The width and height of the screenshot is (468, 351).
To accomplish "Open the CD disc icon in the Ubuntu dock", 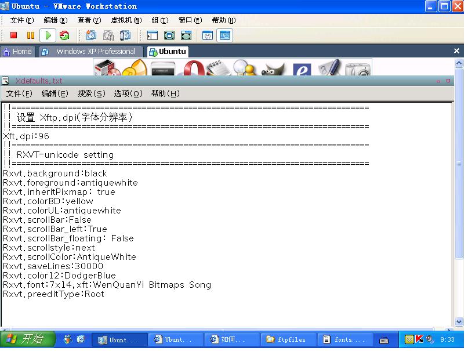I will point(135,68).
